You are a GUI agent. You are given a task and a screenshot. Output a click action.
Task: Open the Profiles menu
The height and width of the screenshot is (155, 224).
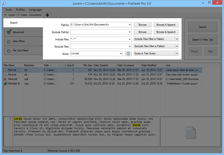click(20, 10)
